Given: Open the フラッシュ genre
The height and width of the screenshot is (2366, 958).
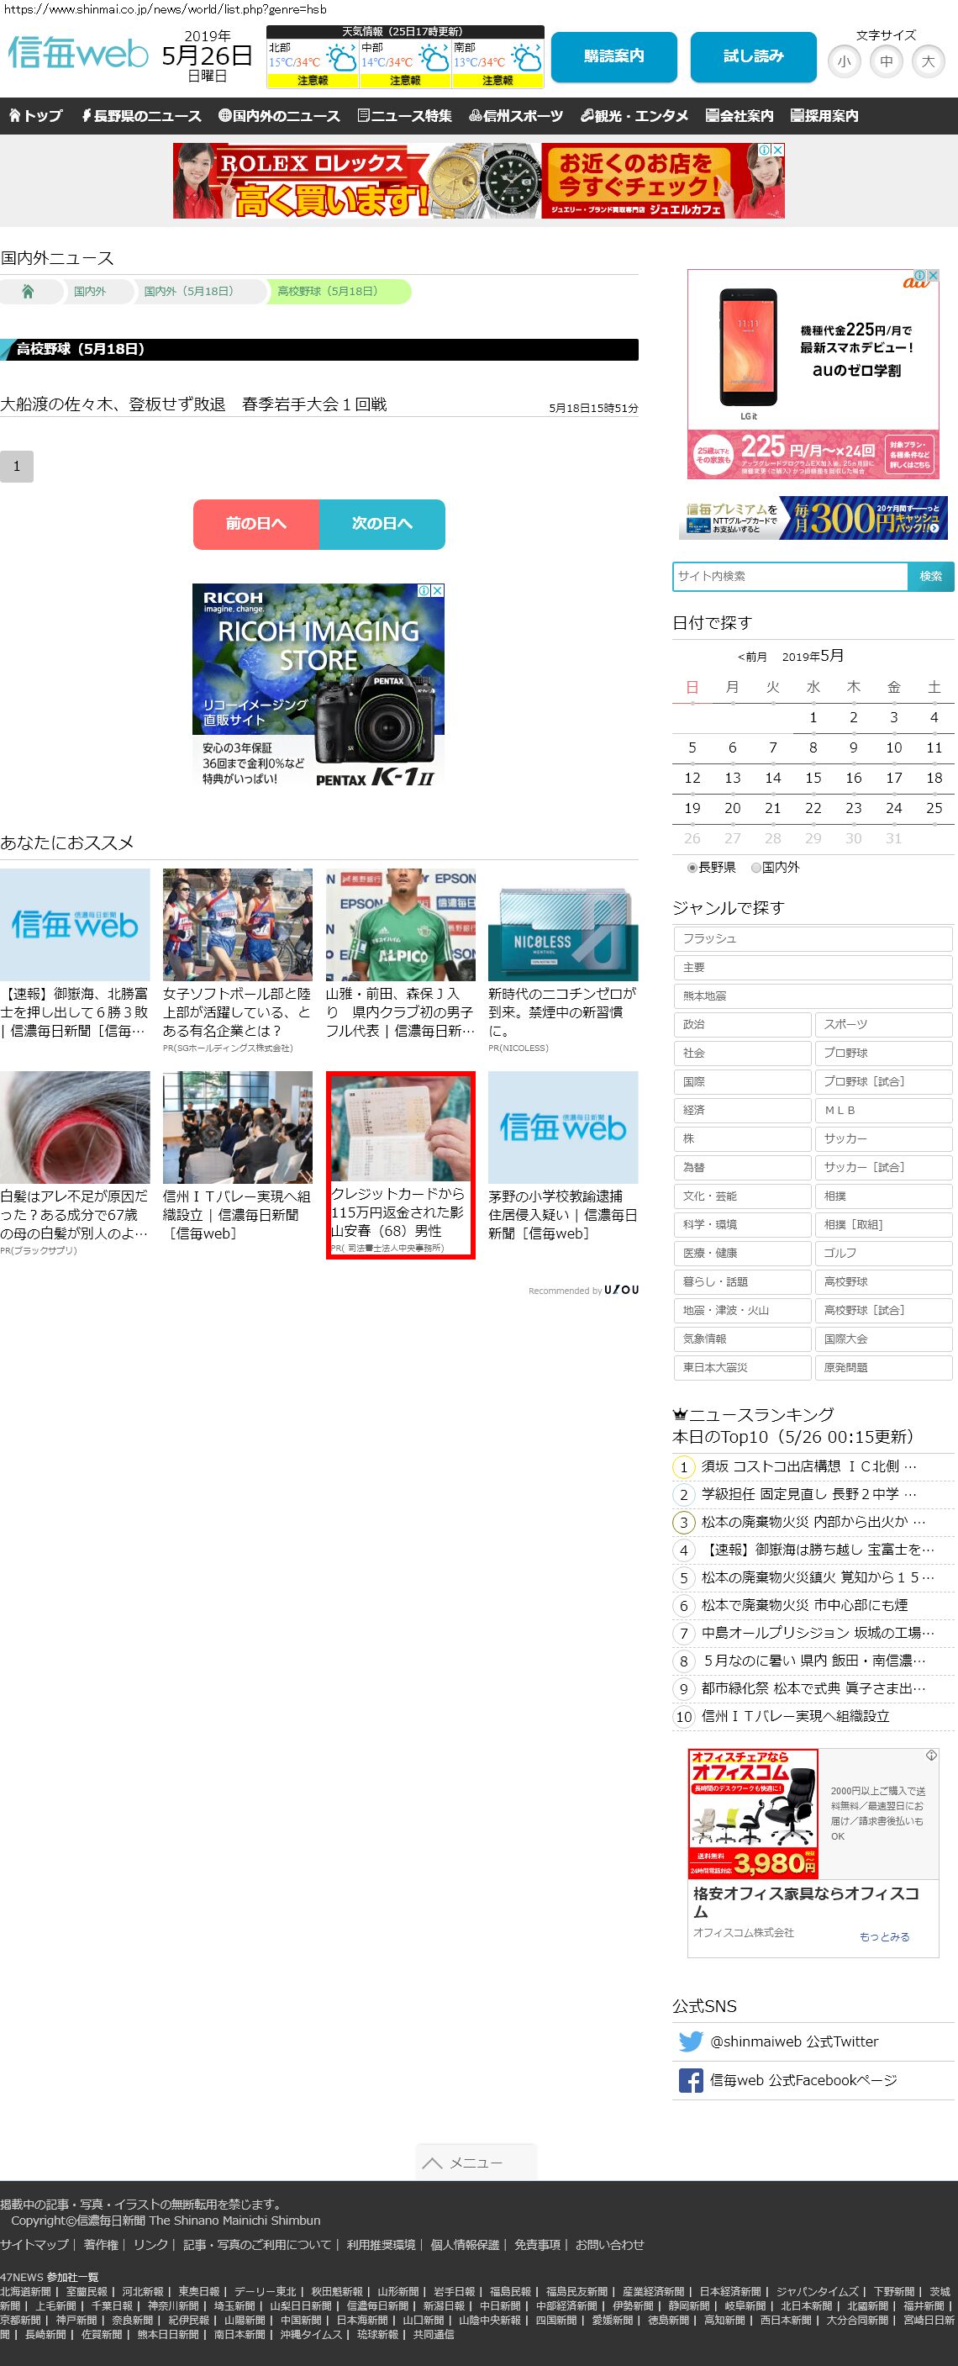Looking at the screenshot, I should coord(813,938).
